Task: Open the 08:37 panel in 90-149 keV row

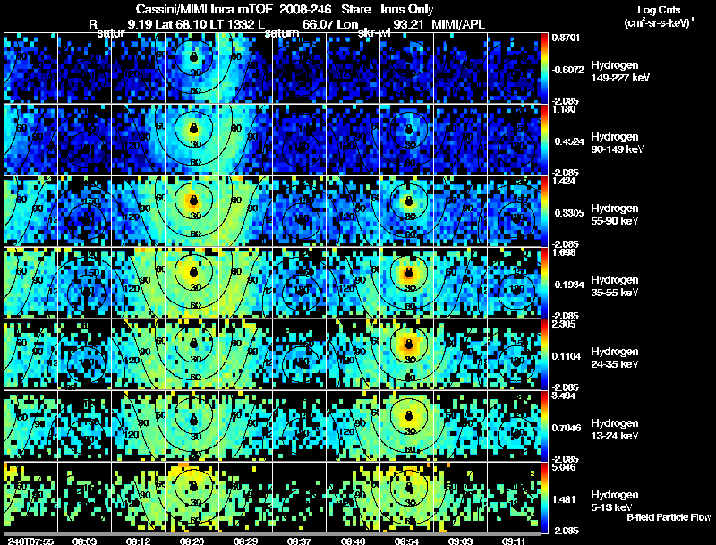Action: tap(299, 140)
